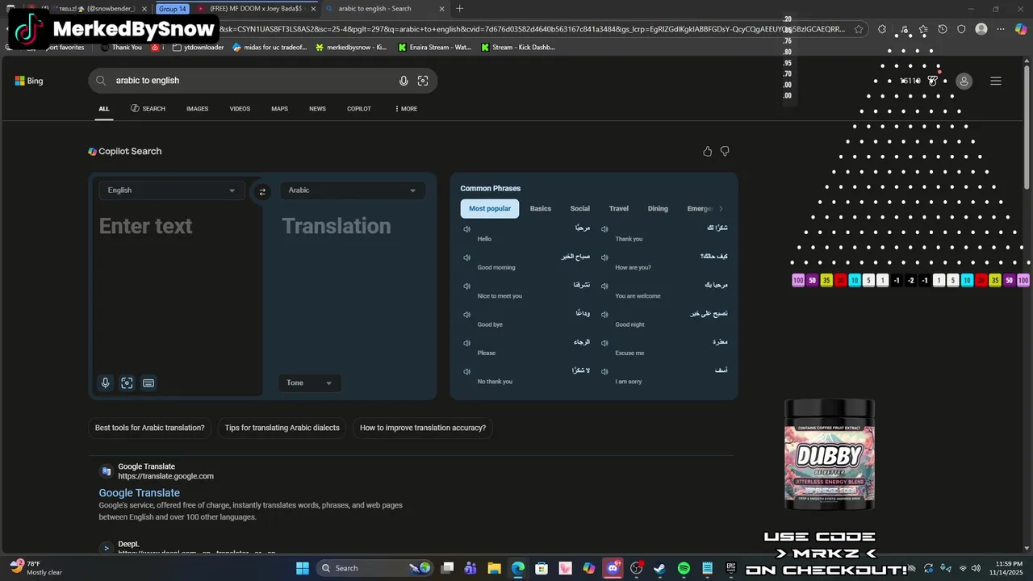This screenshot has width=1033, height=581.
Task: Play audio for No thank you
Action: point(466,371)
